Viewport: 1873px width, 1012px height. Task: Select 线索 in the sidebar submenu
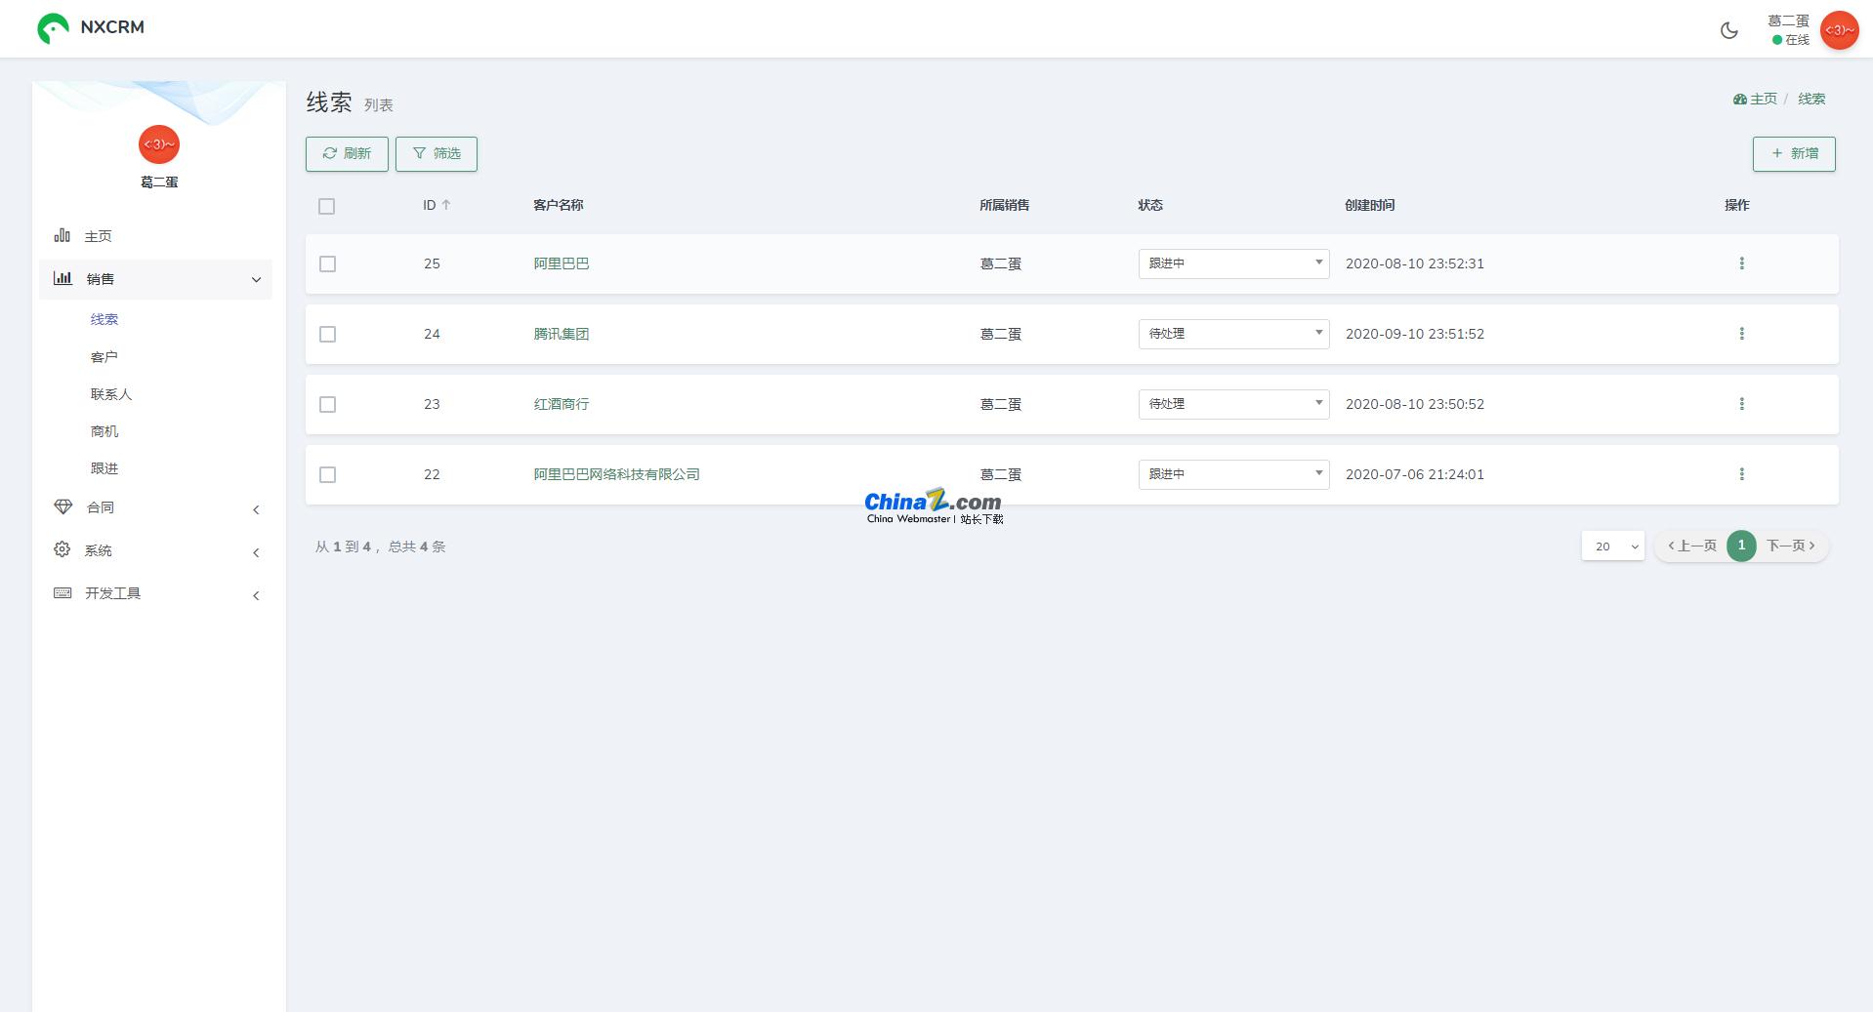point(104,319)
